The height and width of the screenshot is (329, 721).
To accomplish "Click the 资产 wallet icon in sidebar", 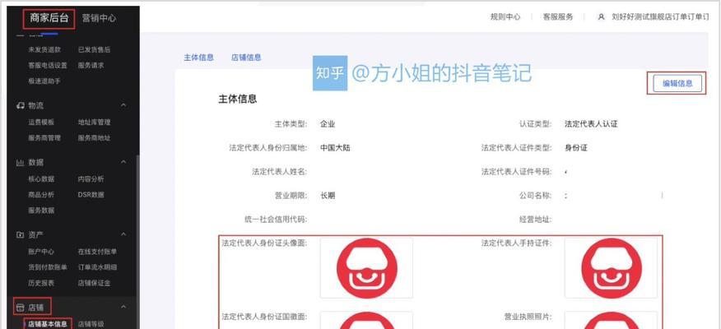I will pos(21,234).
